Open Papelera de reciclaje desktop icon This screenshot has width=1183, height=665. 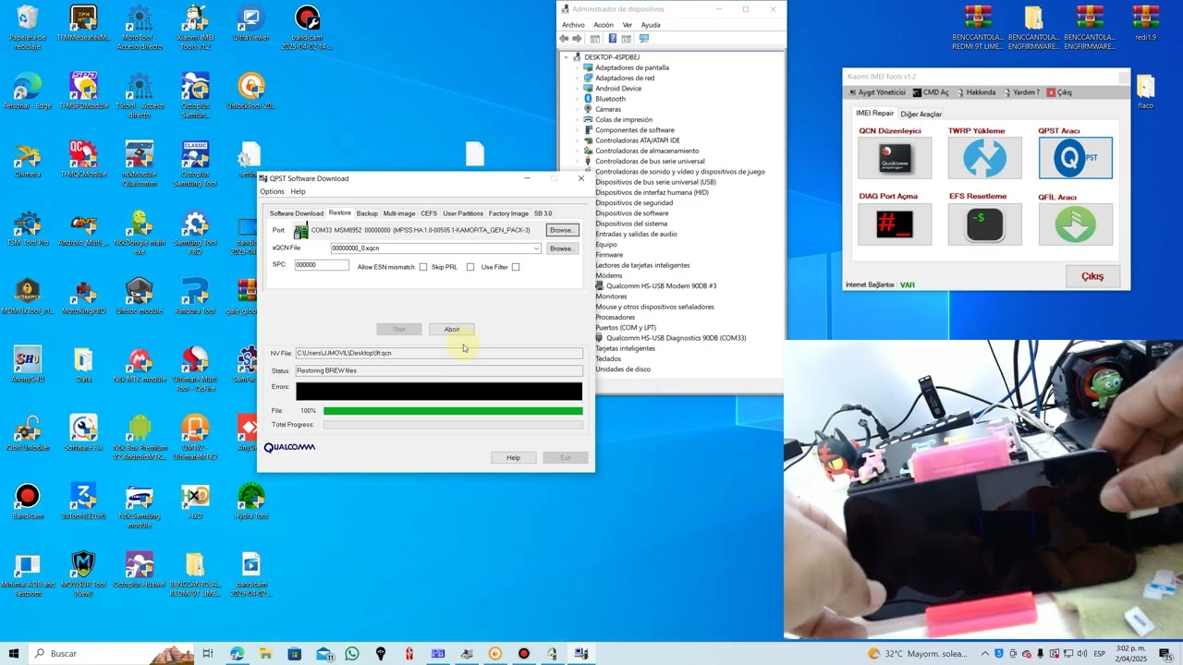28,28
